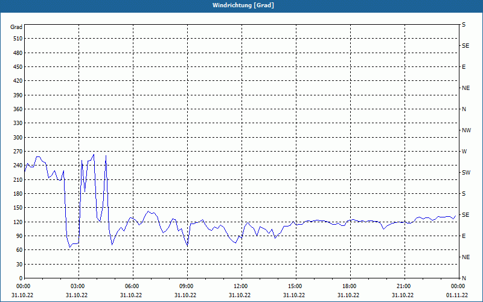The image size is (483, 302).
Task: Select the 30 y-axis tick label
Action: pos(19,265)
